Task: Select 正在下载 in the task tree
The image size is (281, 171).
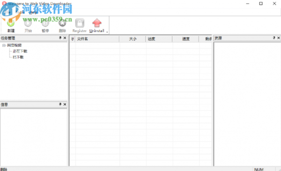Action: 20,51
